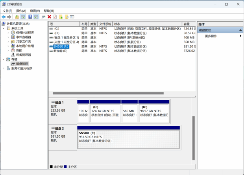The height and width of the screenshot is (175, 244).
Task: Click the vertical scrollbar of the disk view
Action: (x=194, y=138)
